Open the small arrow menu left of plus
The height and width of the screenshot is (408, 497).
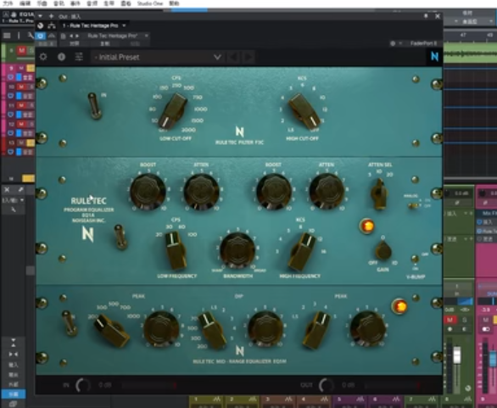pyautogui.click(x=40, y=16)
